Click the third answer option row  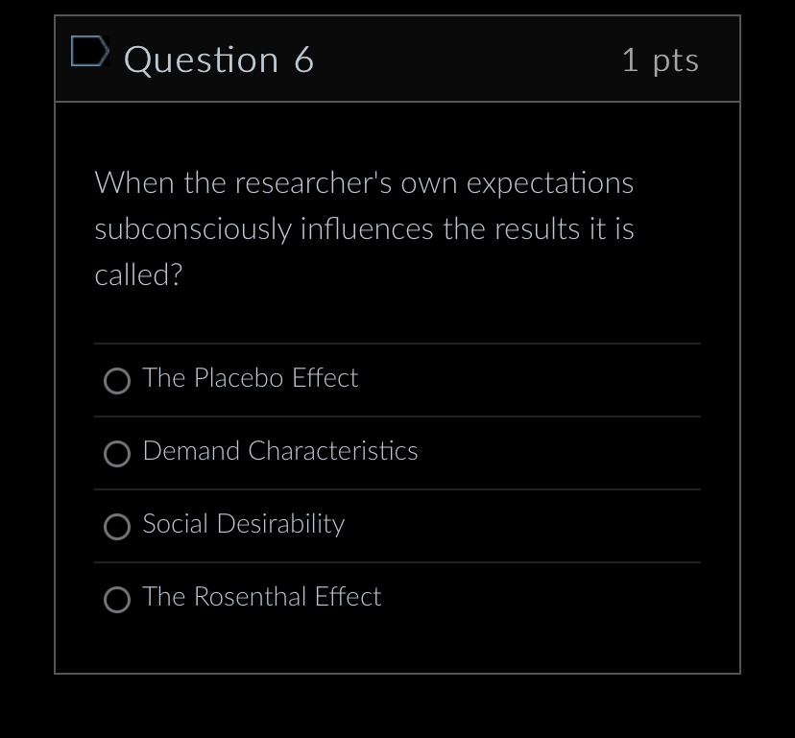tap(397, 526)
